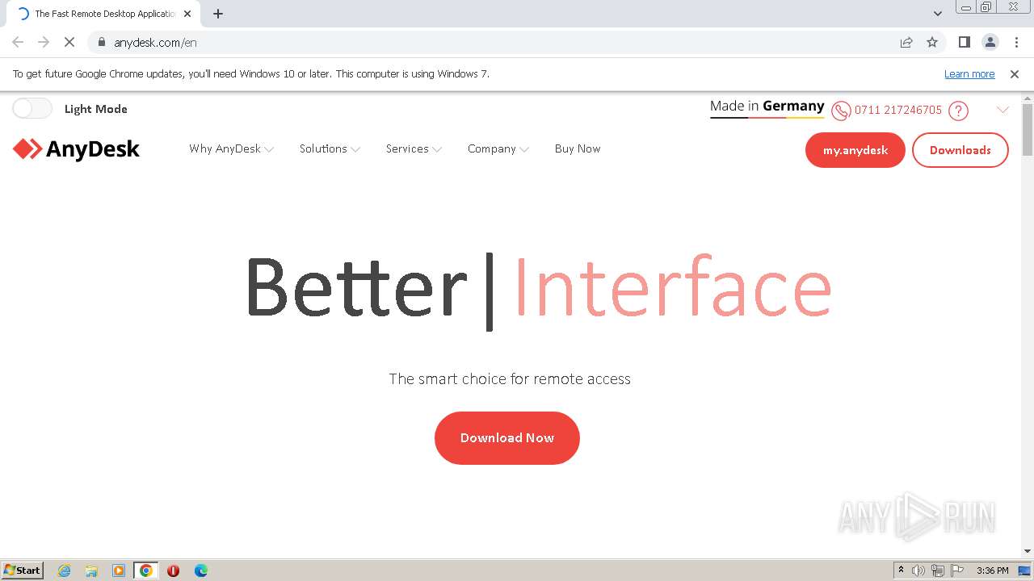Screen dimensions: 1034x581
Task: Expand the top bar chevron arrow
Action: click(x=1002, y=110)
